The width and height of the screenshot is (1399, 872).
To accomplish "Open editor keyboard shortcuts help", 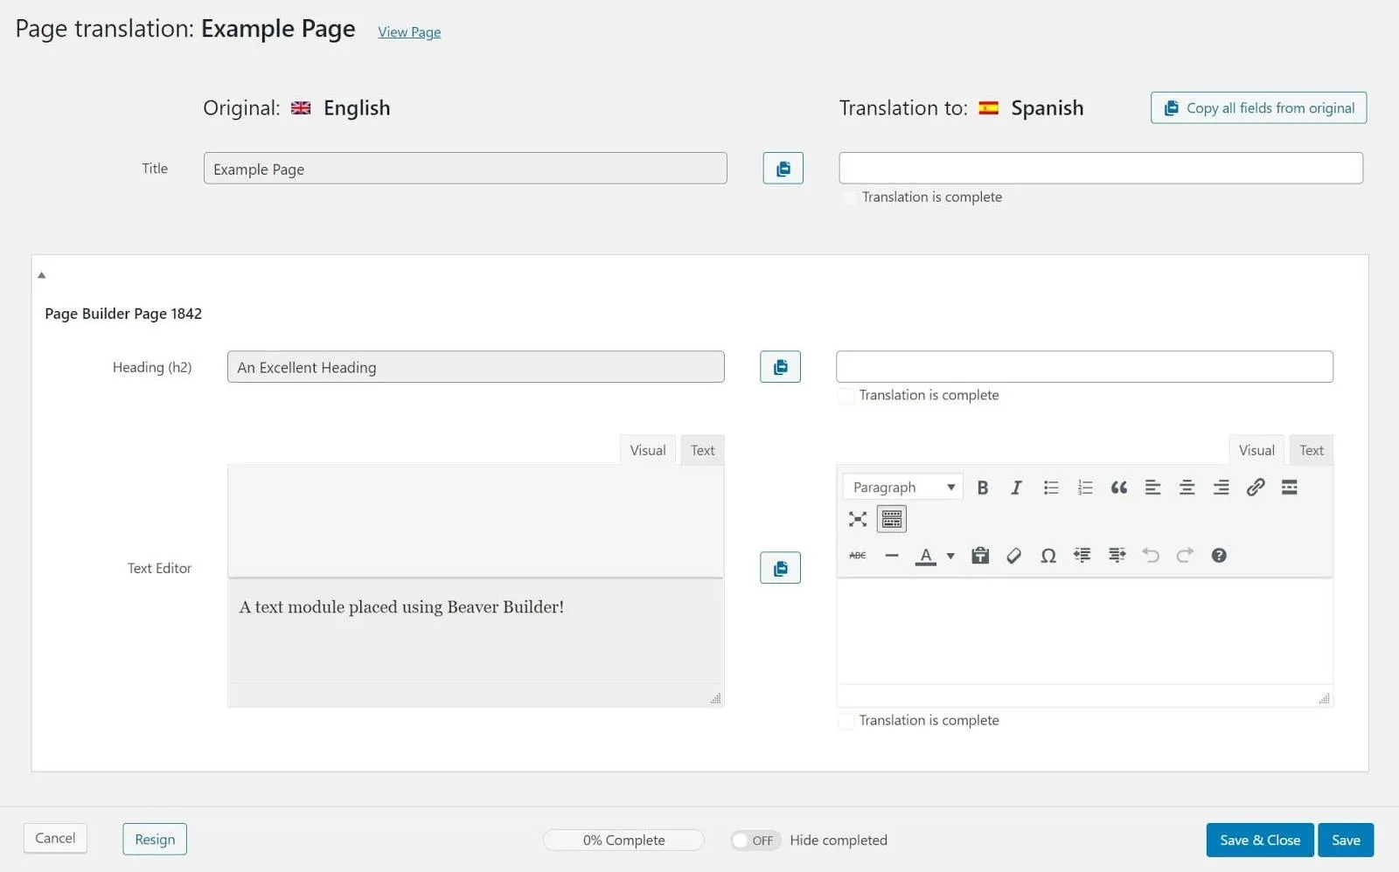I will [1219, 556].
